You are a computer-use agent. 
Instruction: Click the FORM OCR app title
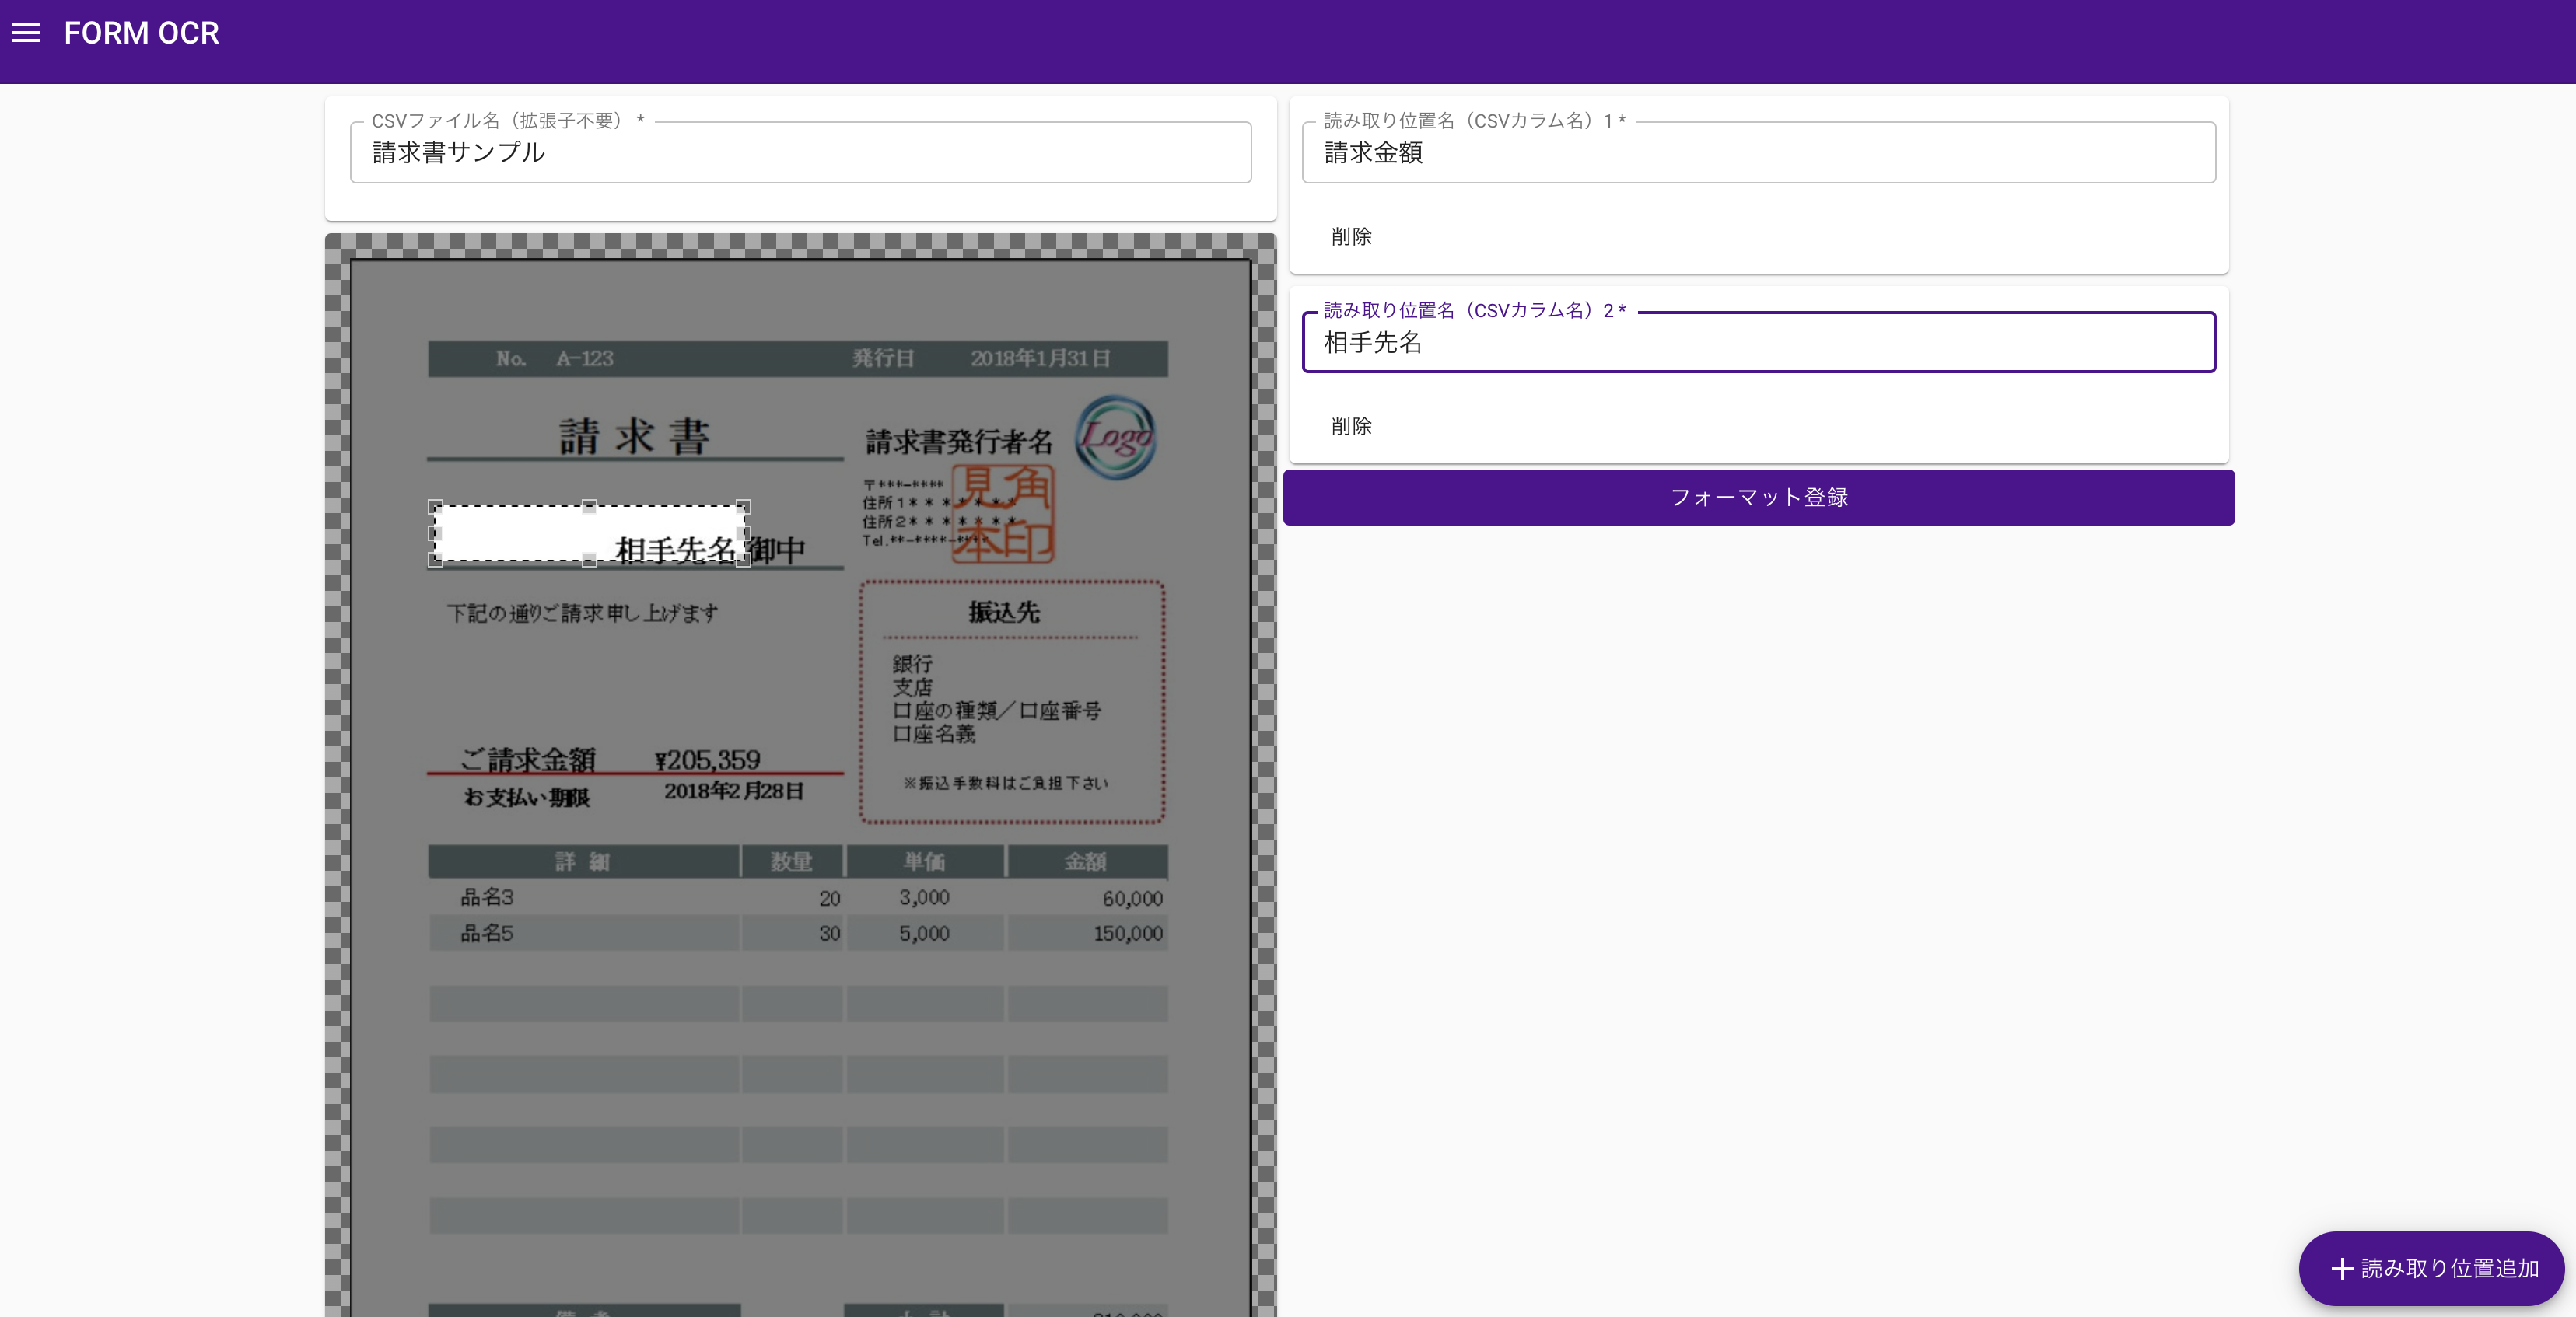[x=141, y=33]
